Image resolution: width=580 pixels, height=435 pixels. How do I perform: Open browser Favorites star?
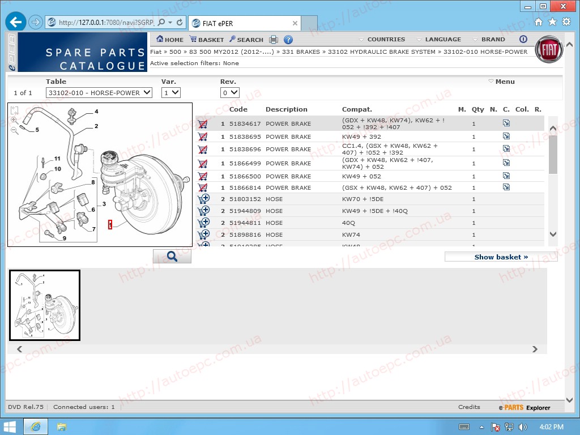coord(552,22)
